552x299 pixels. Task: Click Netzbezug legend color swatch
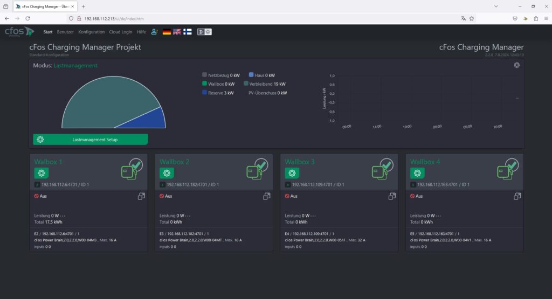[204, 74]
